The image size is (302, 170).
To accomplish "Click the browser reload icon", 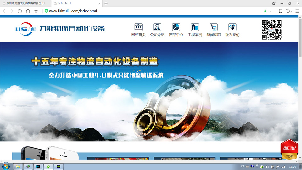I will pos(20,11).
